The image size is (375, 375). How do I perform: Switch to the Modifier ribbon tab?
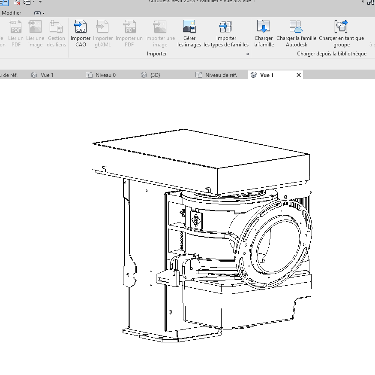(12, 13)
